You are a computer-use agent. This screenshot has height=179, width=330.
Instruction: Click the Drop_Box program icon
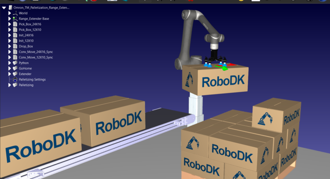[x=15, y=46]
